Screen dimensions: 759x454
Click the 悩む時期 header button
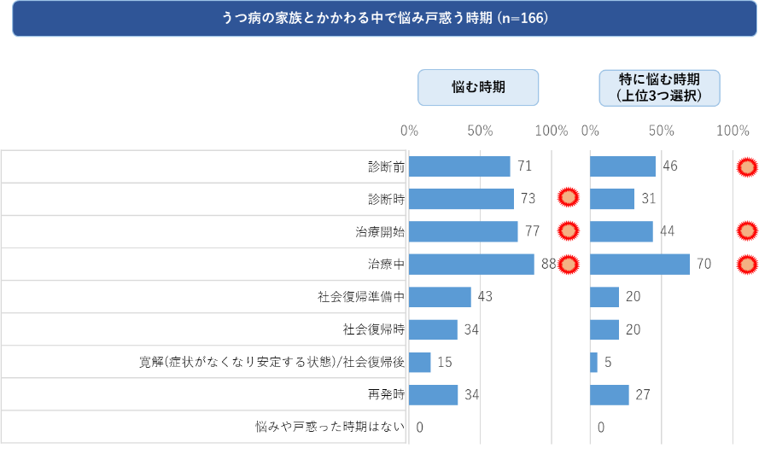tap(478, 87)
